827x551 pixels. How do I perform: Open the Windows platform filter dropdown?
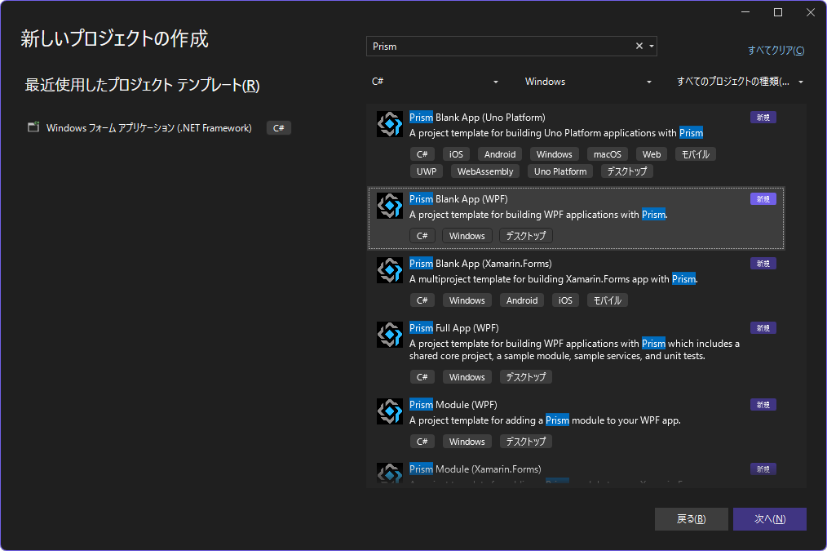tap(587, 82)
